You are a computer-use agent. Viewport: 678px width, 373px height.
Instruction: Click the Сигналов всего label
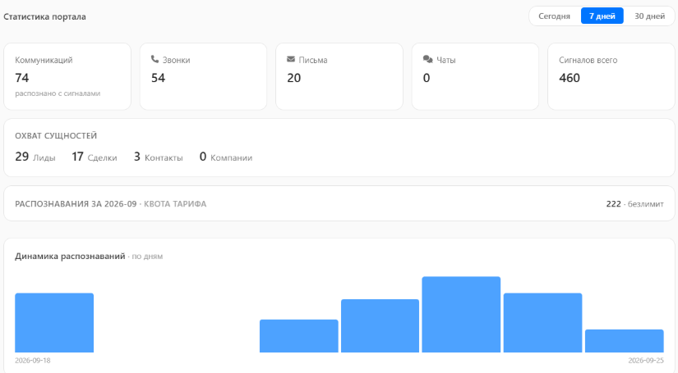588,60
